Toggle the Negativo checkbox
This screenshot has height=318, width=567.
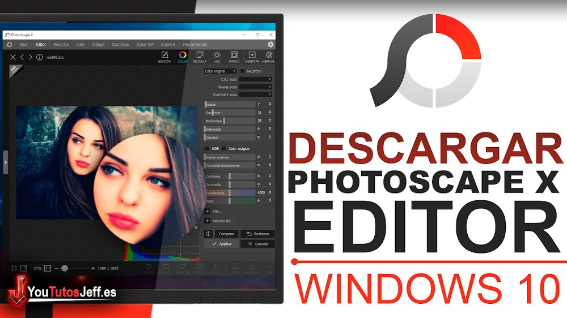tap(242, 71)
